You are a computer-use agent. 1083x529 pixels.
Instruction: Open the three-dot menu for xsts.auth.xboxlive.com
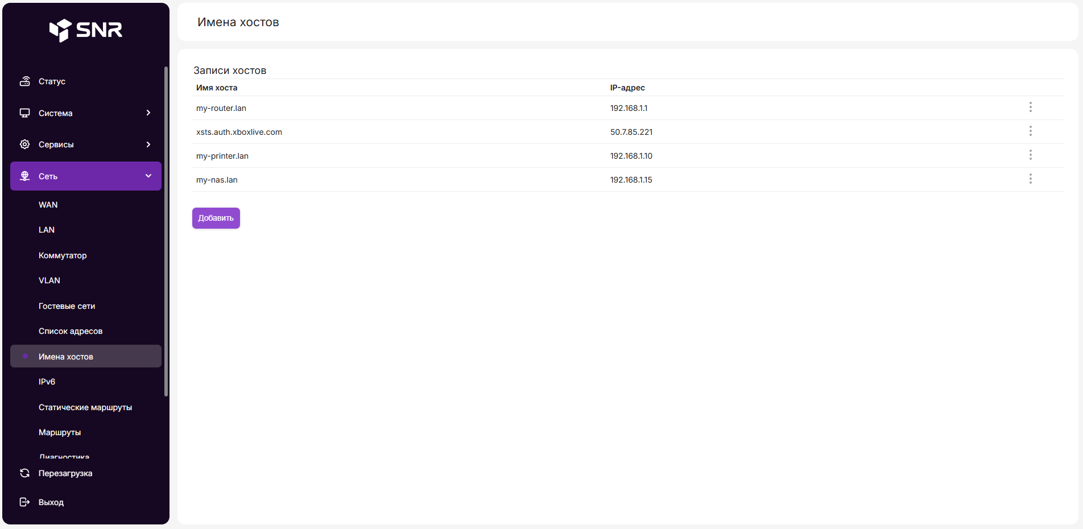[x=1030, y=131]
